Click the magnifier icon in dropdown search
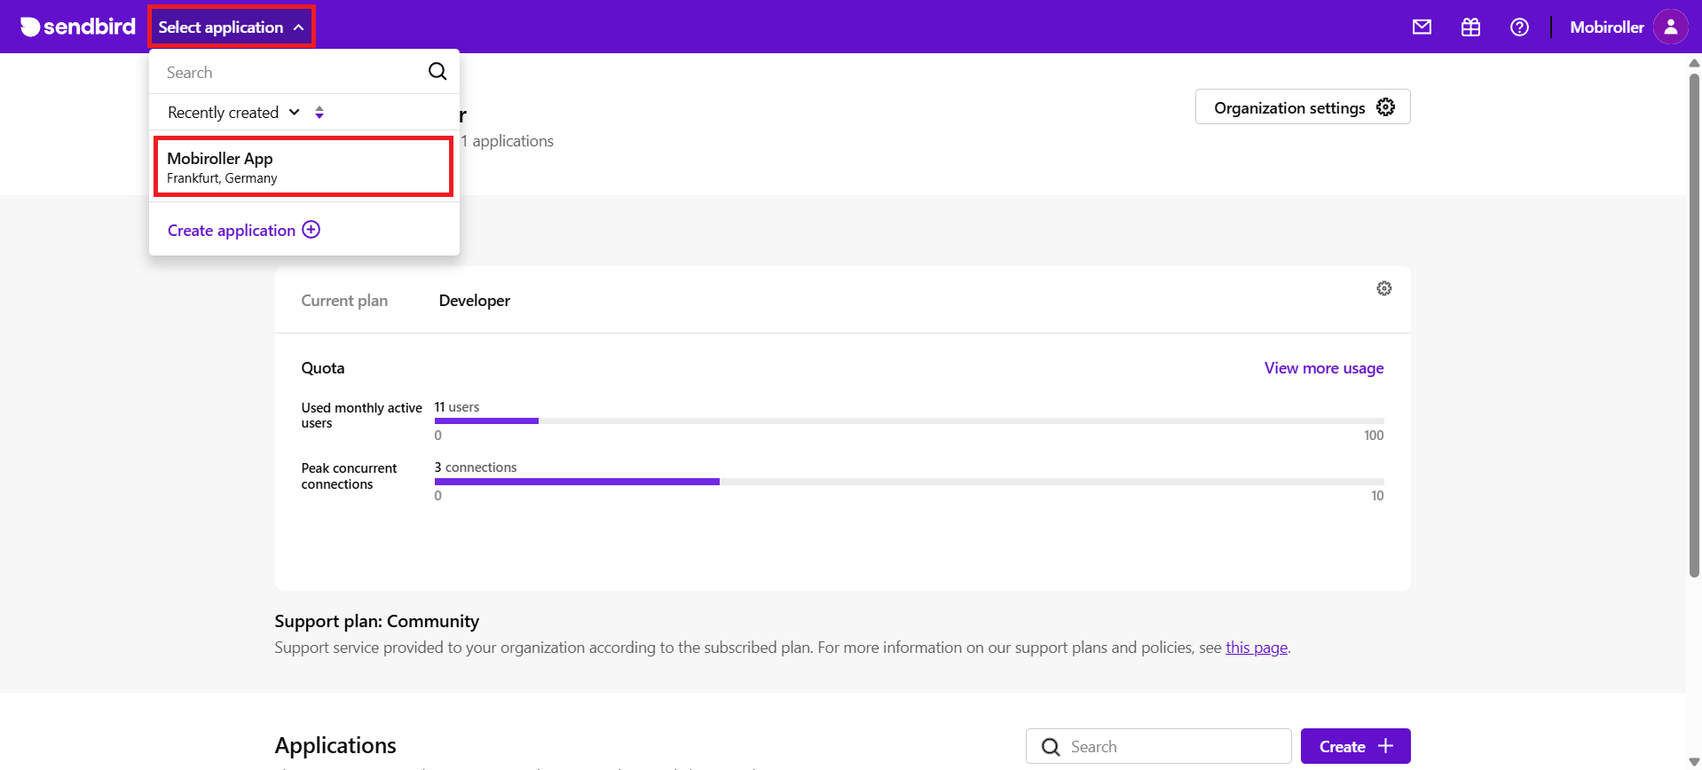1702x770 pixels. coord(437,72)
